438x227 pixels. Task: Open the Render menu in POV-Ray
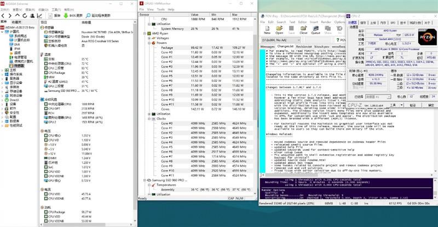[326, 22]
